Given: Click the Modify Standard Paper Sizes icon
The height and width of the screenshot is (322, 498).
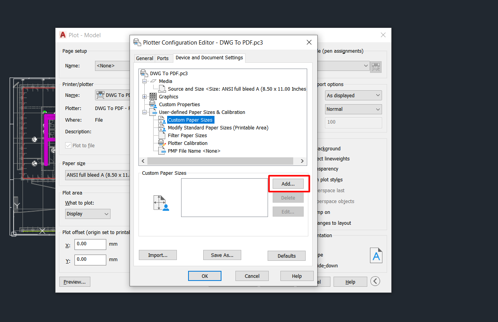Looking at the screenshot, I should pos(162,128).
